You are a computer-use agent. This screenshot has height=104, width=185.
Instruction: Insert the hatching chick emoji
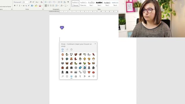[x=93, y=59]
